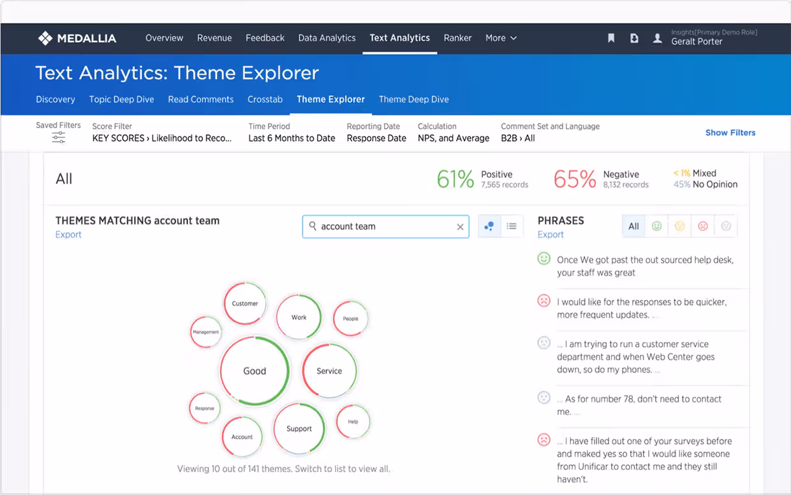
Task: Click the export download icon in header
Action: click(x=634, y=38)
